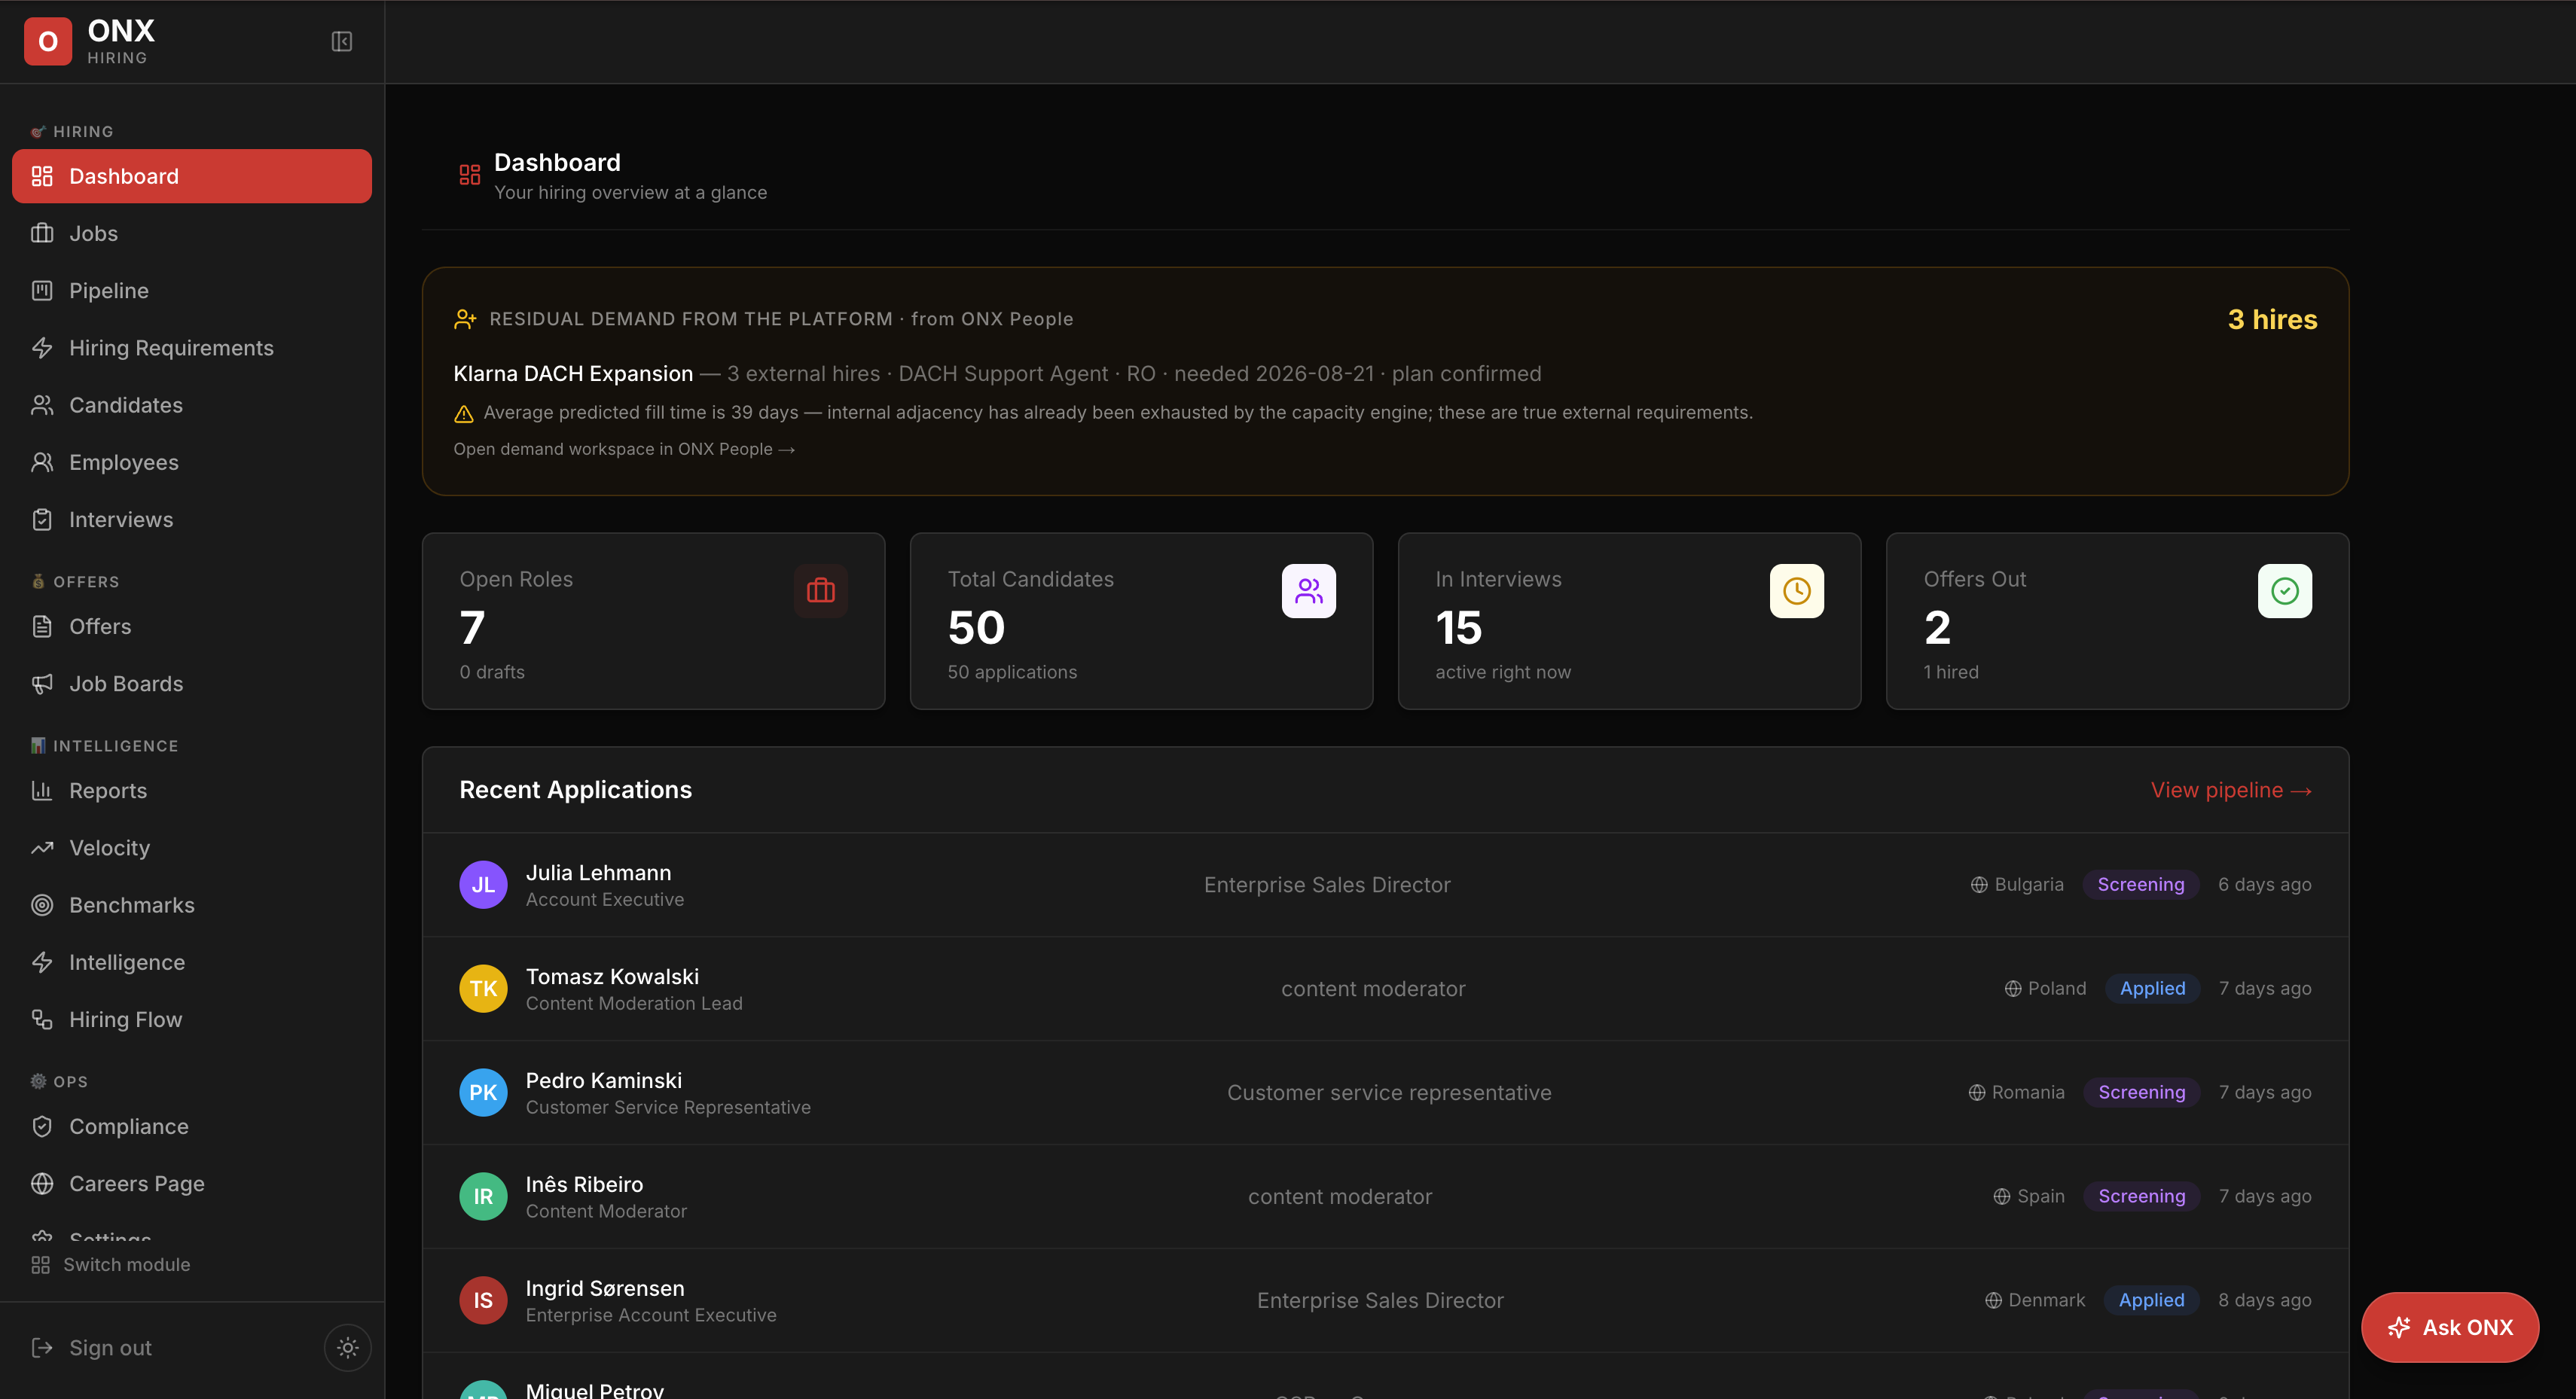The image size is (2576, 1399).
Task: Click the Job Boards megaphone icon
Action: coord(42,683)
